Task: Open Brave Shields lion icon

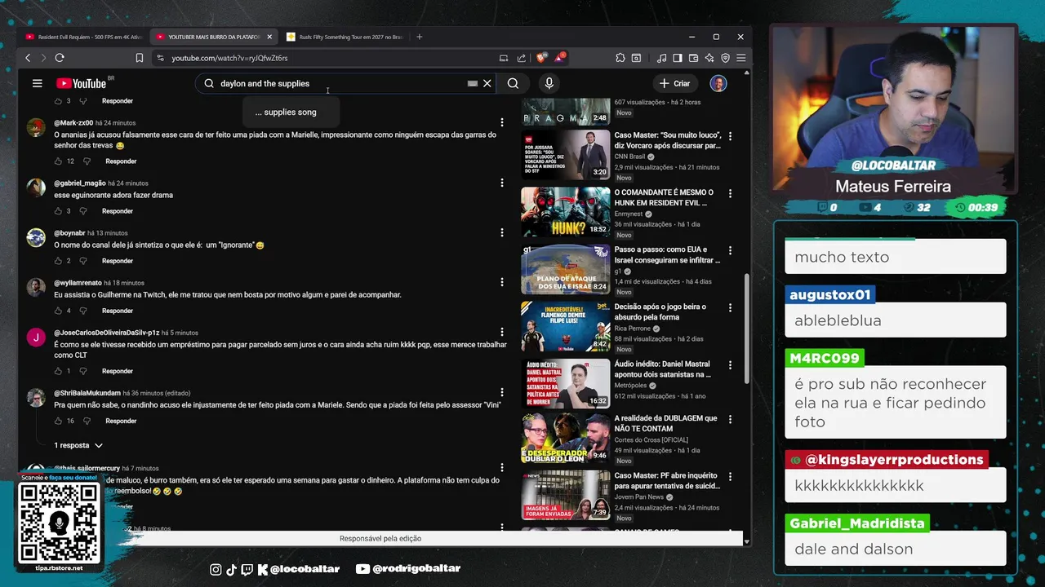Action: click(540, 58)
